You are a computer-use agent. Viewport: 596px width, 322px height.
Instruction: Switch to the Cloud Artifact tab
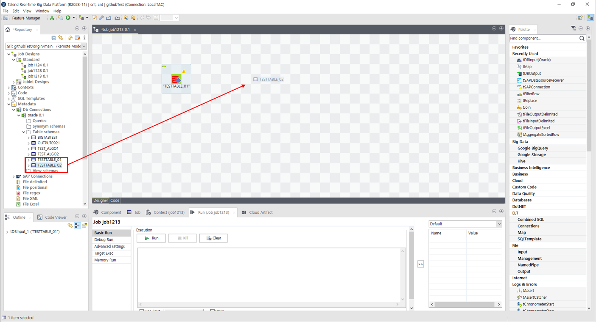[257, 212]
